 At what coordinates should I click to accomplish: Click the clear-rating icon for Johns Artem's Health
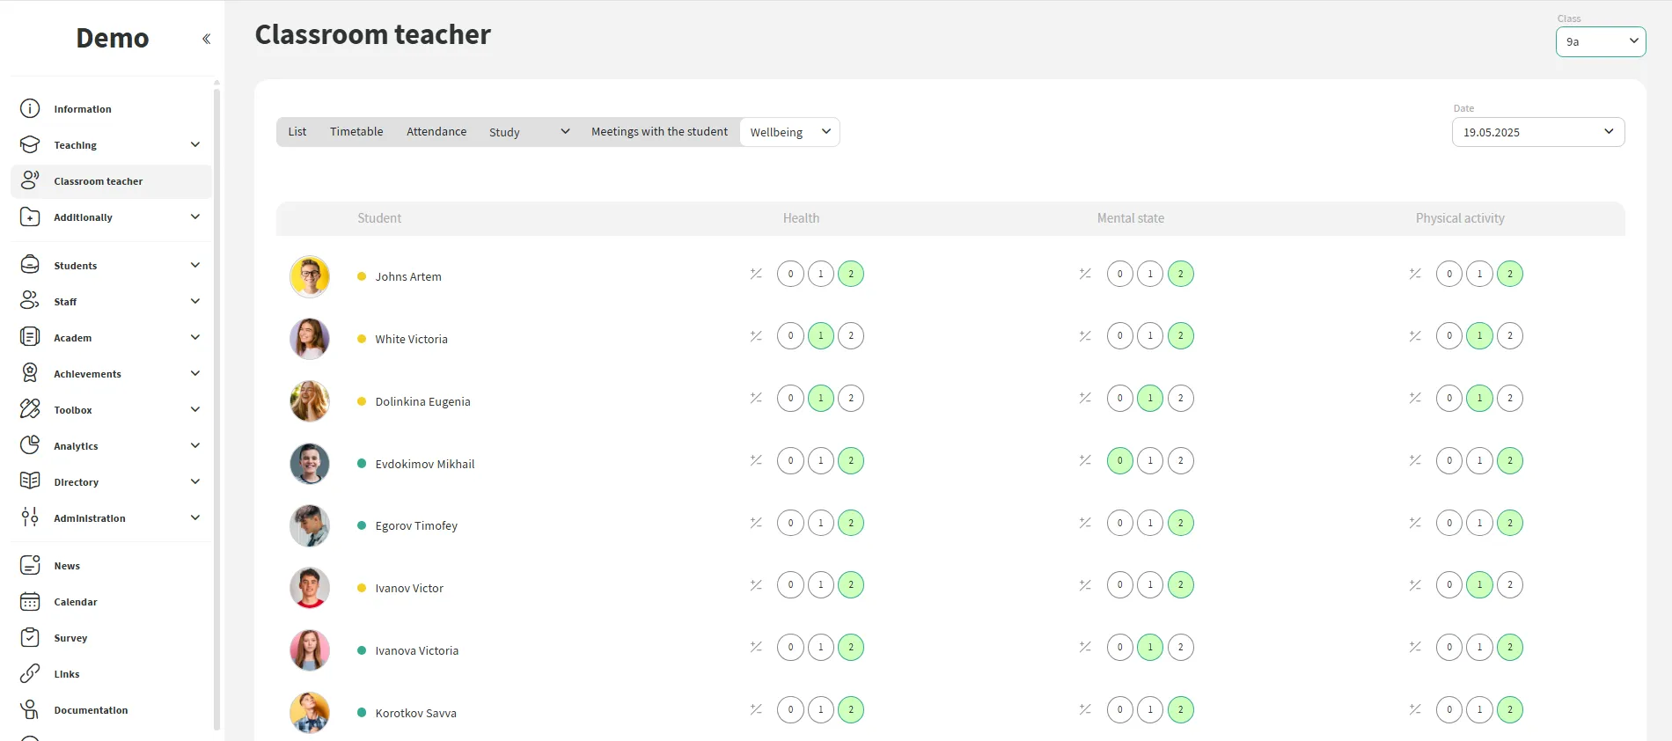(756, 274)
